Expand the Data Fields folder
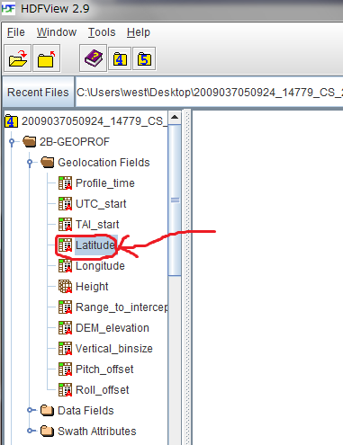This screenshot has height=445, width=343. click(31, 410)
